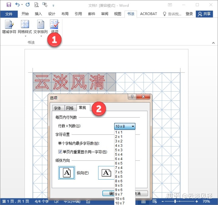Click the Save icon in quick access toolbar

pos(9,5)
